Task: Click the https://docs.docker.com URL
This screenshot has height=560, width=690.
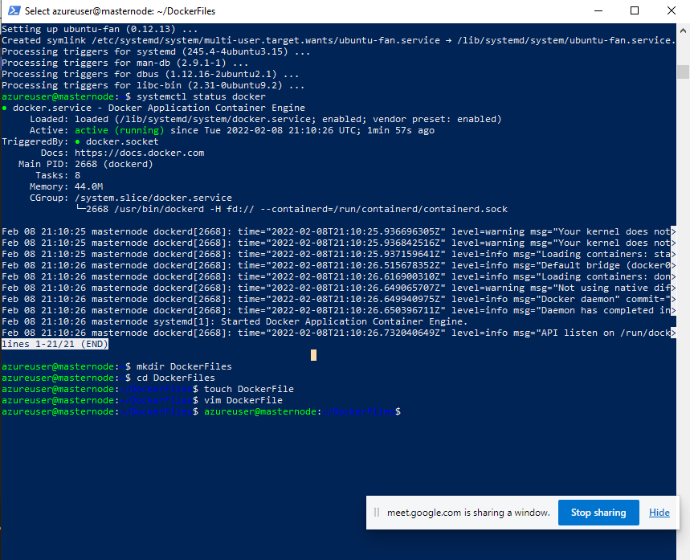Action: click(x=139, y=153)
